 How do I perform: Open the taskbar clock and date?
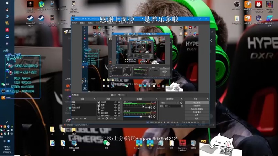coord(7,149)
